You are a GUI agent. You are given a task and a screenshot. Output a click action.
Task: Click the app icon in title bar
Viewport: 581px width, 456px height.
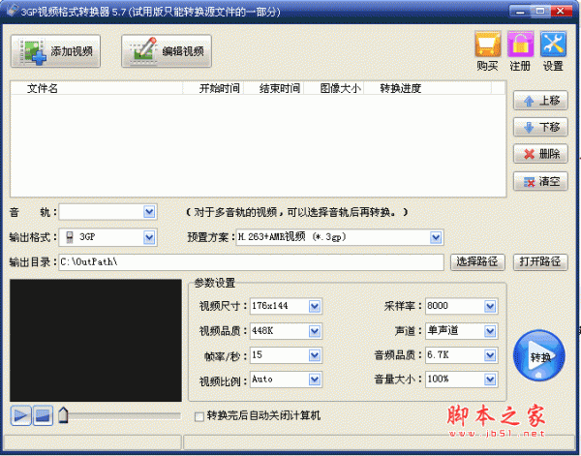point(12,11)
